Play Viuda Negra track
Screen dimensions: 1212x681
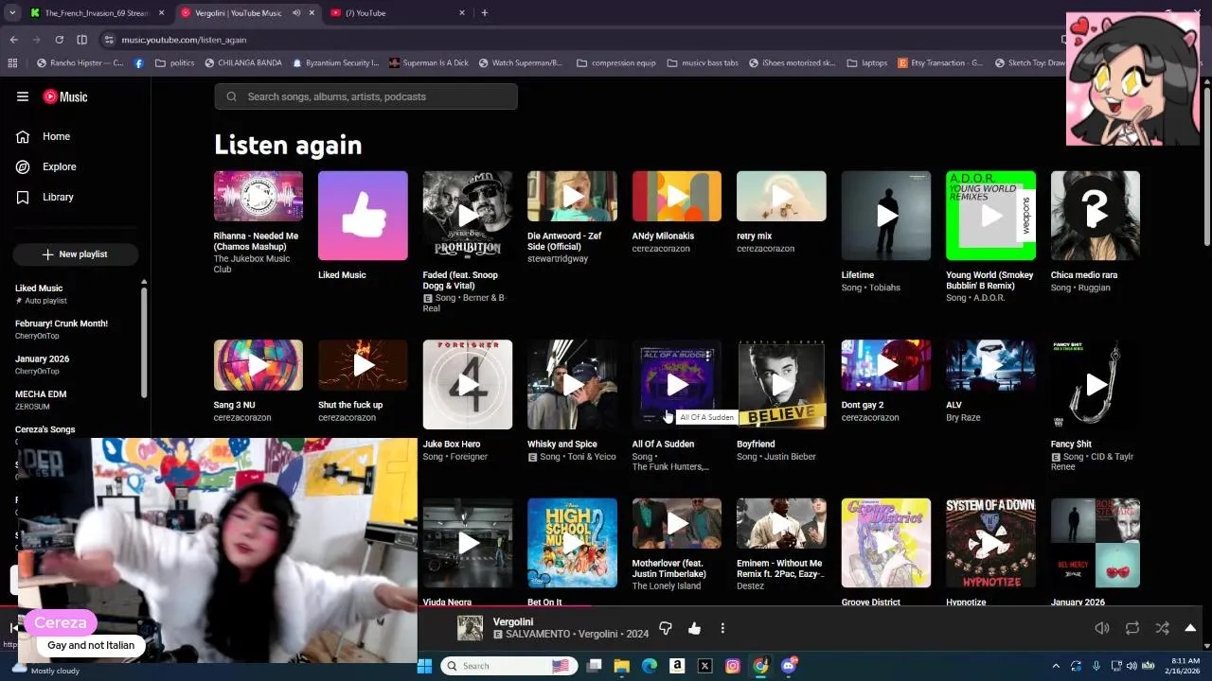[x=468, y=543]
